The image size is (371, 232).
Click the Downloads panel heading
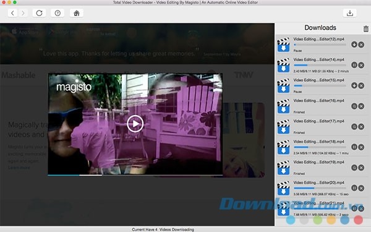click(x=320, y=28)
